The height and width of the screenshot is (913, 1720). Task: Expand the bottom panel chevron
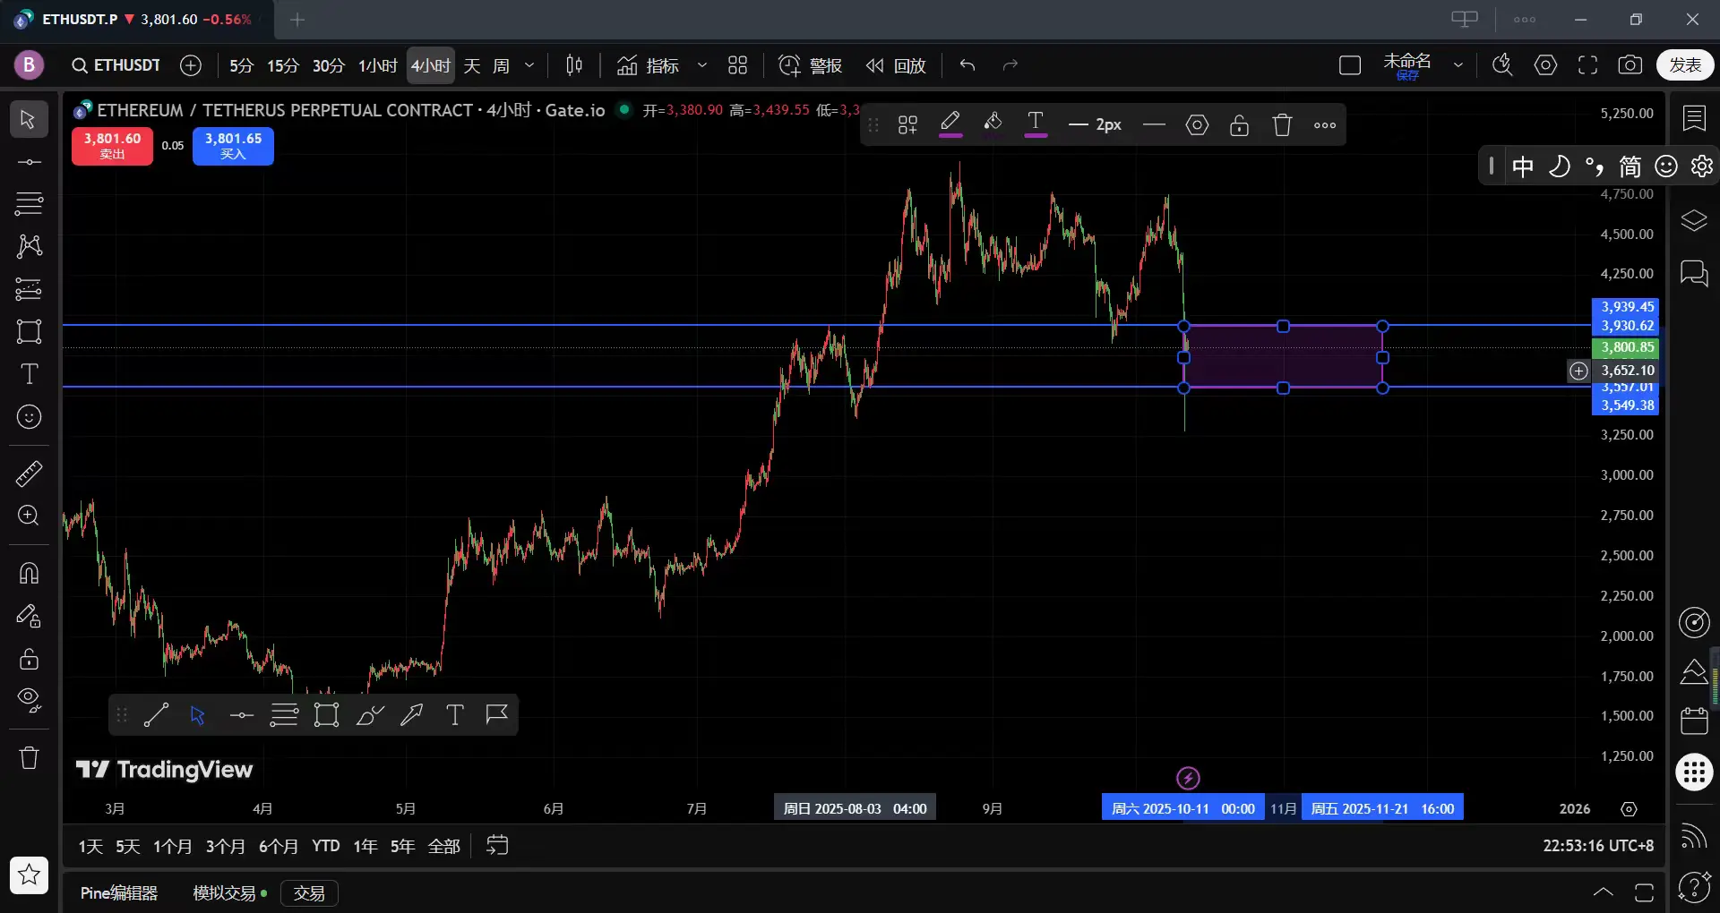1604,892
